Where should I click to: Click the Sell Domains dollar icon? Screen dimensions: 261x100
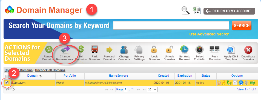point(81,49)
